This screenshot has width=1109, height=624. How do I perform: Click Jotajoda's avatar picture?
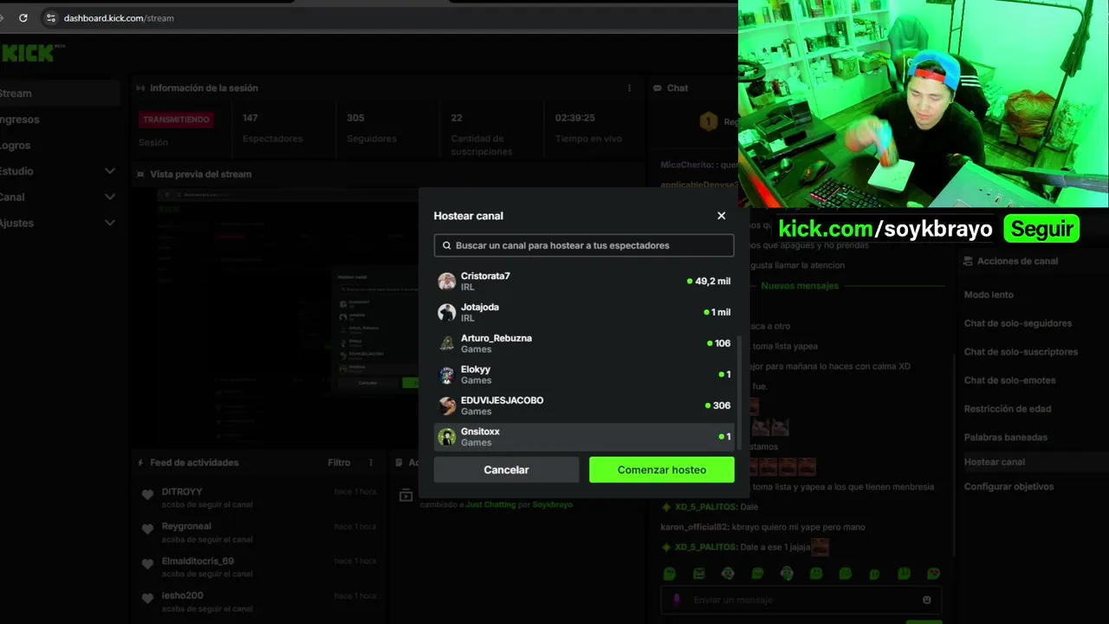point(446,312)
